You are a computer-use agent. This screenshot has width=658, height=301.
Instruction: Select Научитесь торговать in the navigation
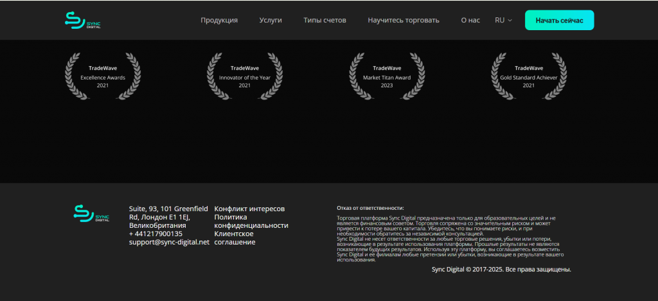(404, 21)
